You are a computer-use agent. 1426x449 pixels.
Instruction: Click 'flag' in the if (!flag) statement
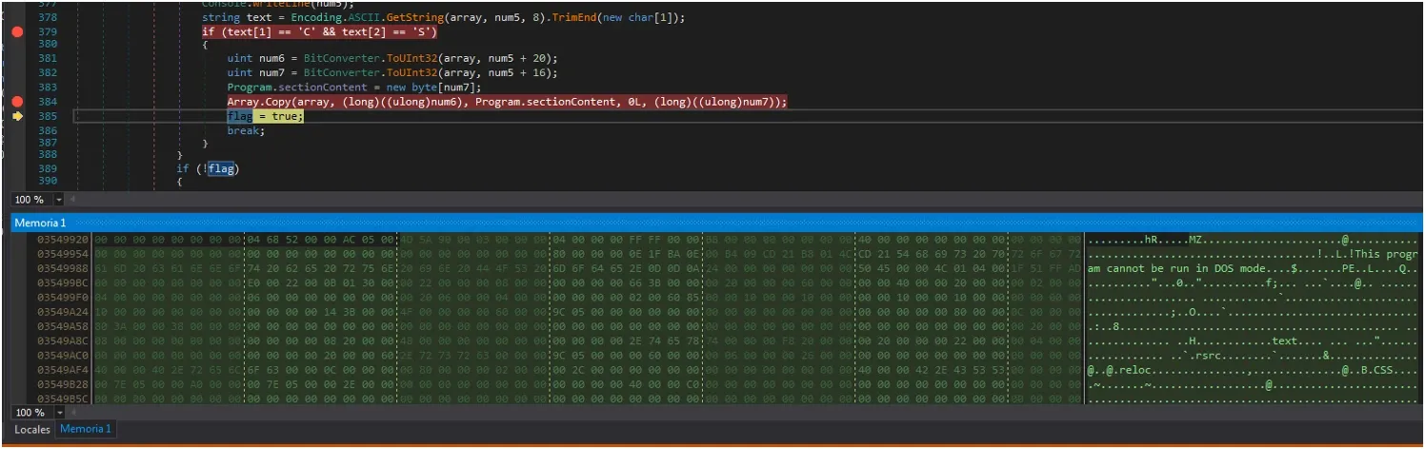[221, 169]
